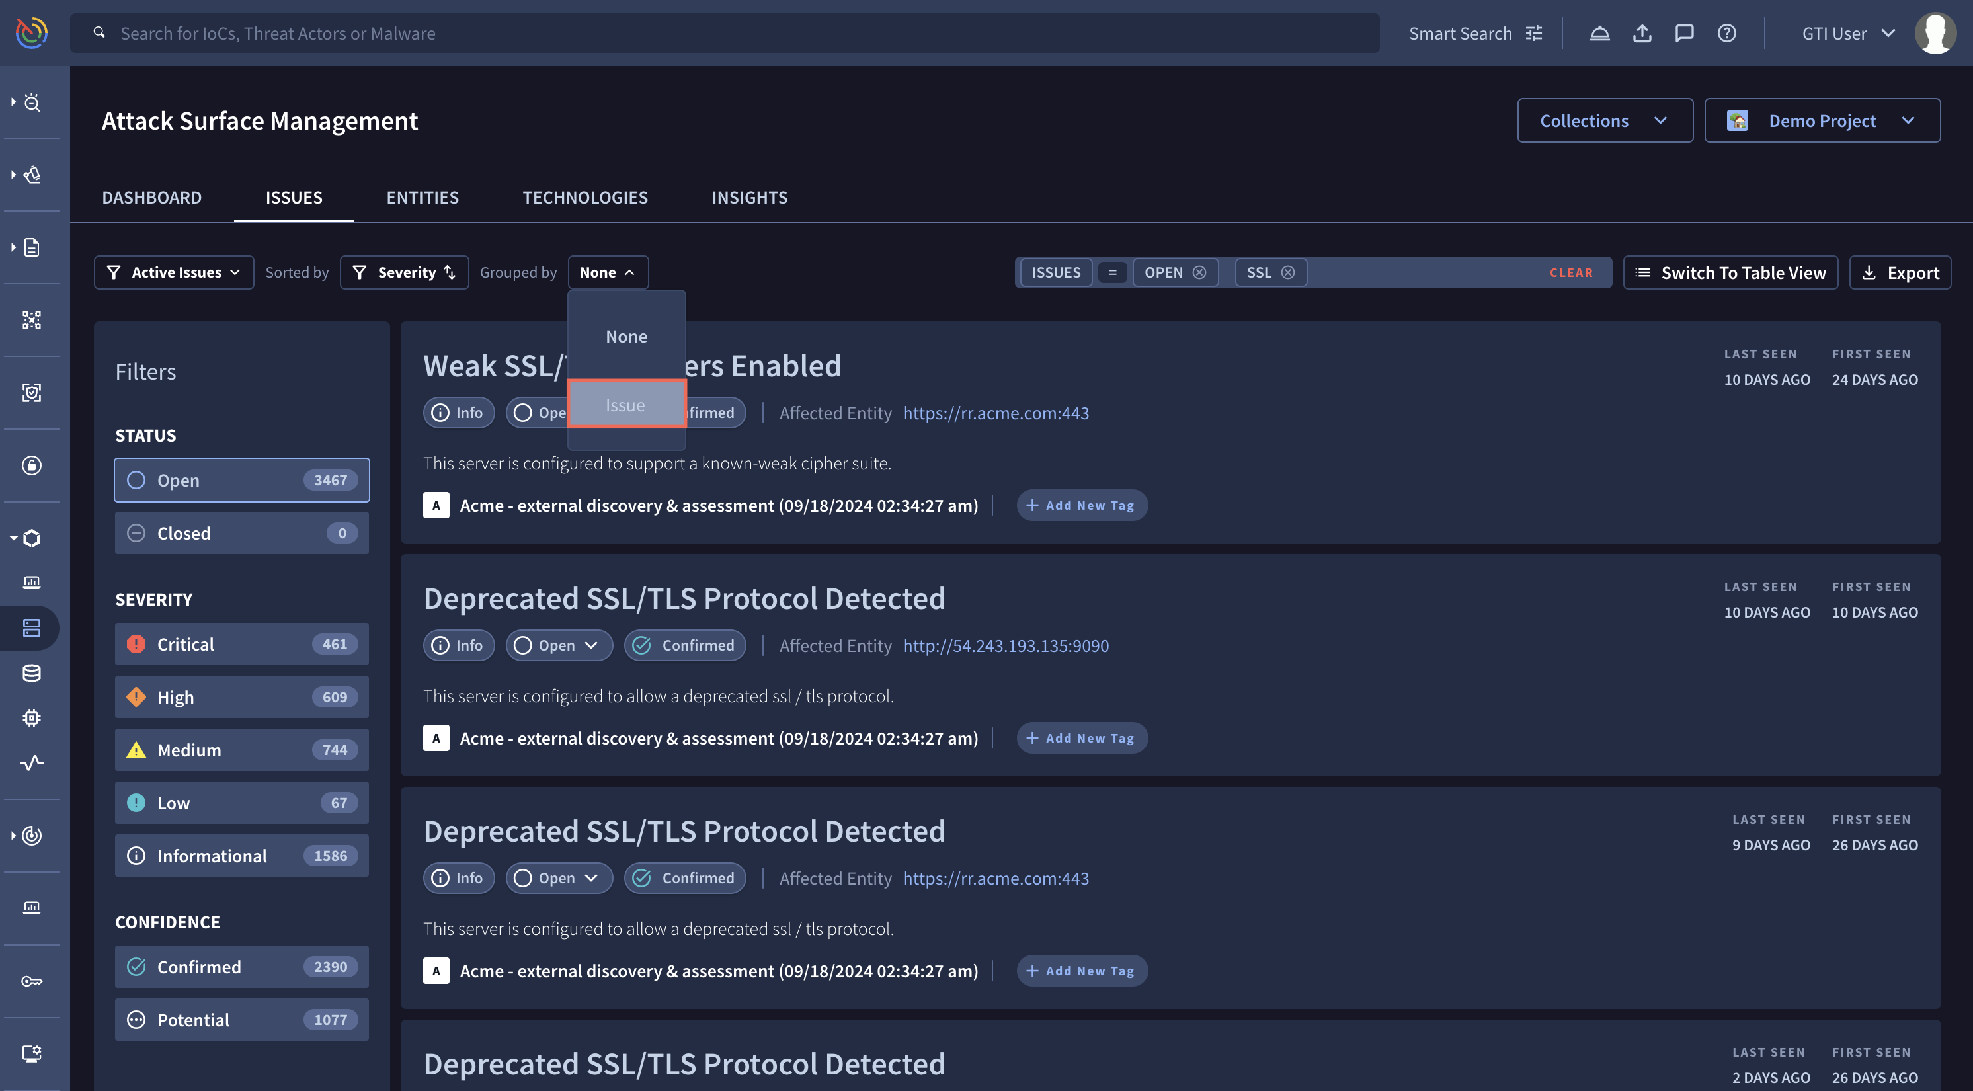Switch to the ENTITIES tab
This screenshot has height=1091, width=1973.
[422, 198]
